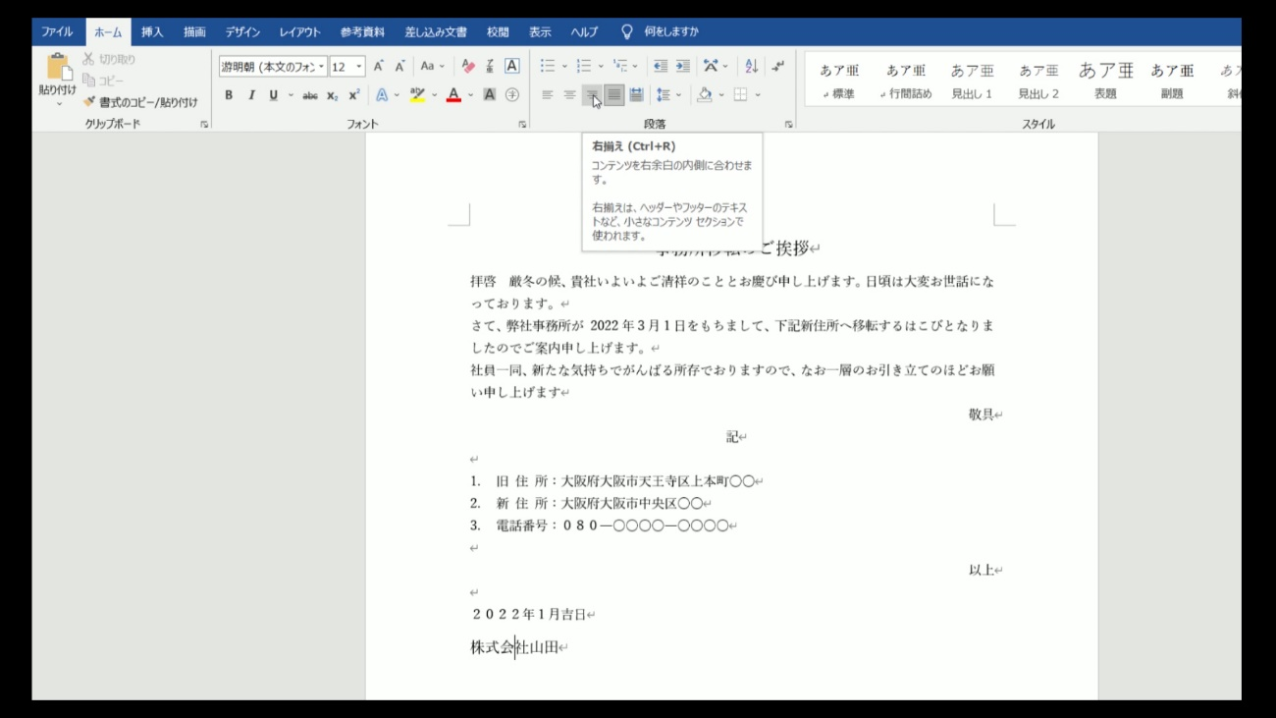Switch to the References (参考資料) tab
The image size is (1276, 718).
[x=362, y=32]
